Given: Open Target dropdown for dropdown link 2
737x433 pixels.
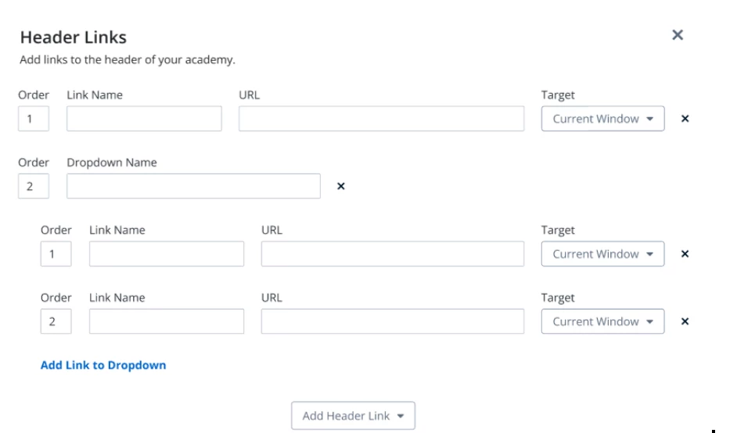Looking at the screenshot, I should (602, 322).
